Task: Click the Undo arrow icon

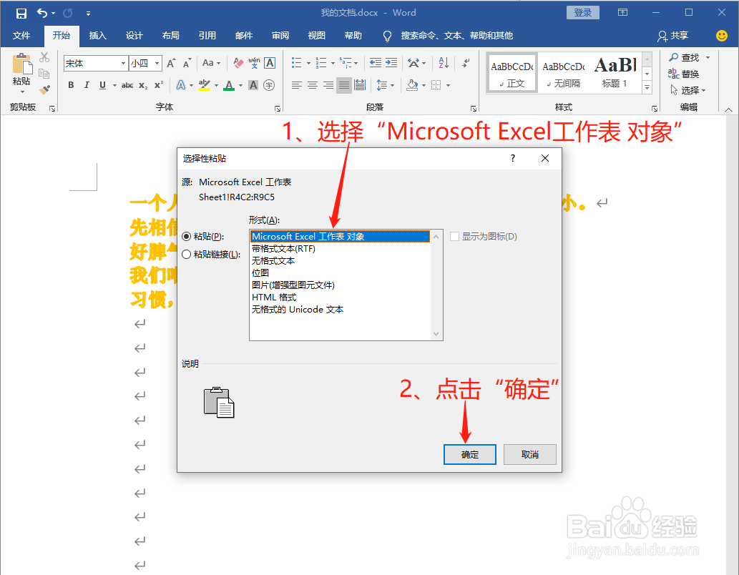Action: (42, 13)
